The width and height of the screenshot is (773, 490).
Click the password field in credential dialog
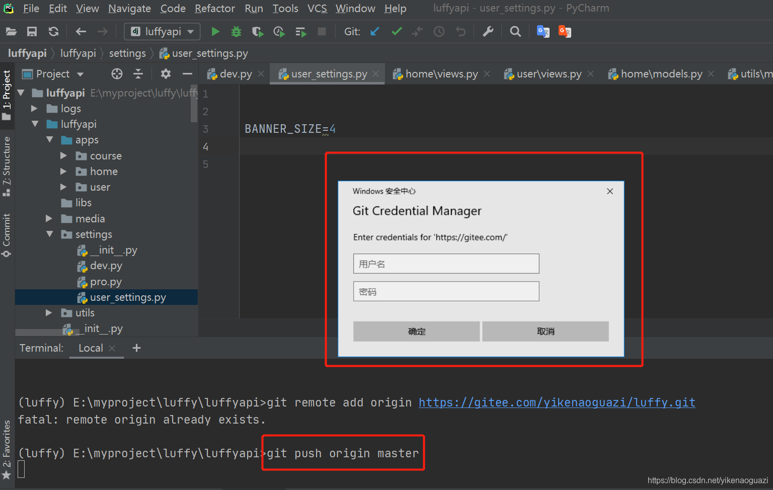(x=446, y=291)
